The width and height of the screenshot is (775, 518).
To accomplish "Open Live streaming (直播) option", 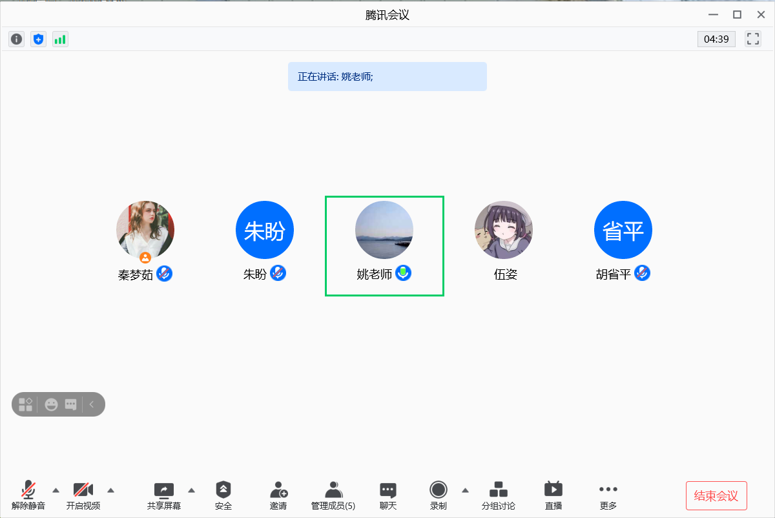I will coord(553,495).
